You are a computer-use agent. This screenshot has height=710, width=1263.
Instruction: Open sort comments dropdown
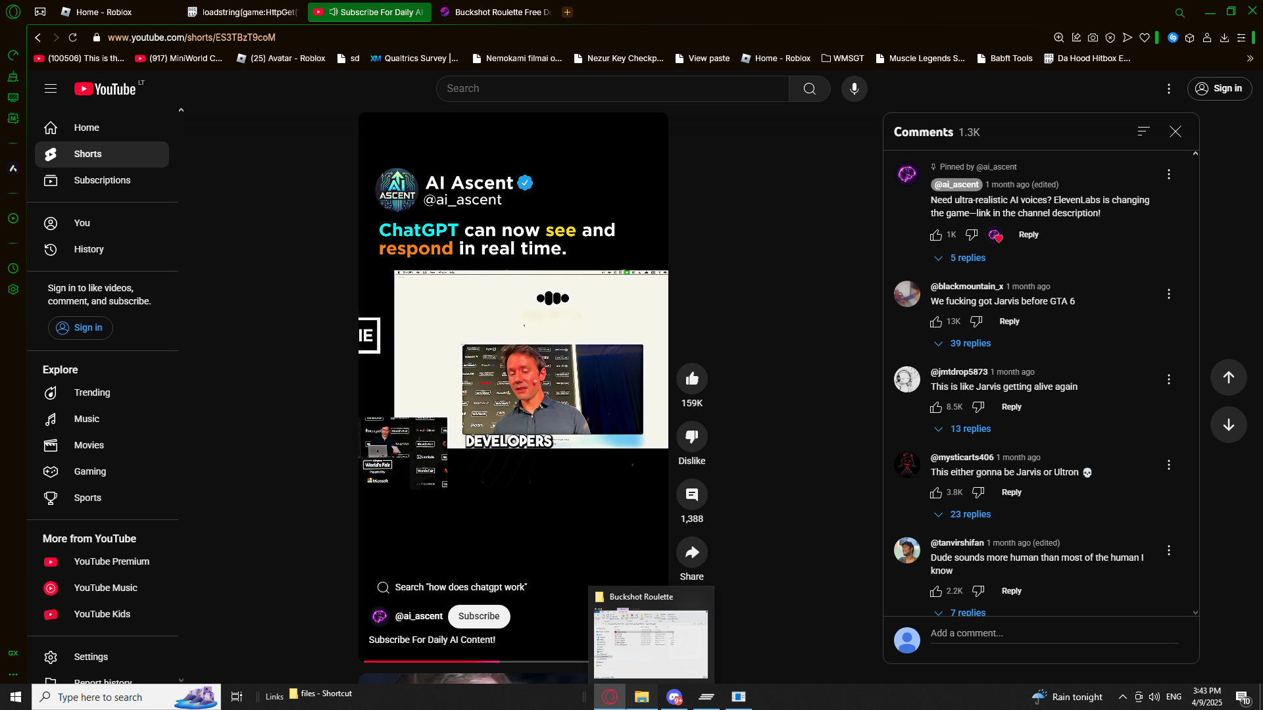(1143, 131)
